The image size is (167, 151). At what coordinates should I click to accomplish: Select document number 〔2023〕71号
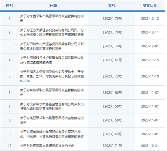[112, 146]
